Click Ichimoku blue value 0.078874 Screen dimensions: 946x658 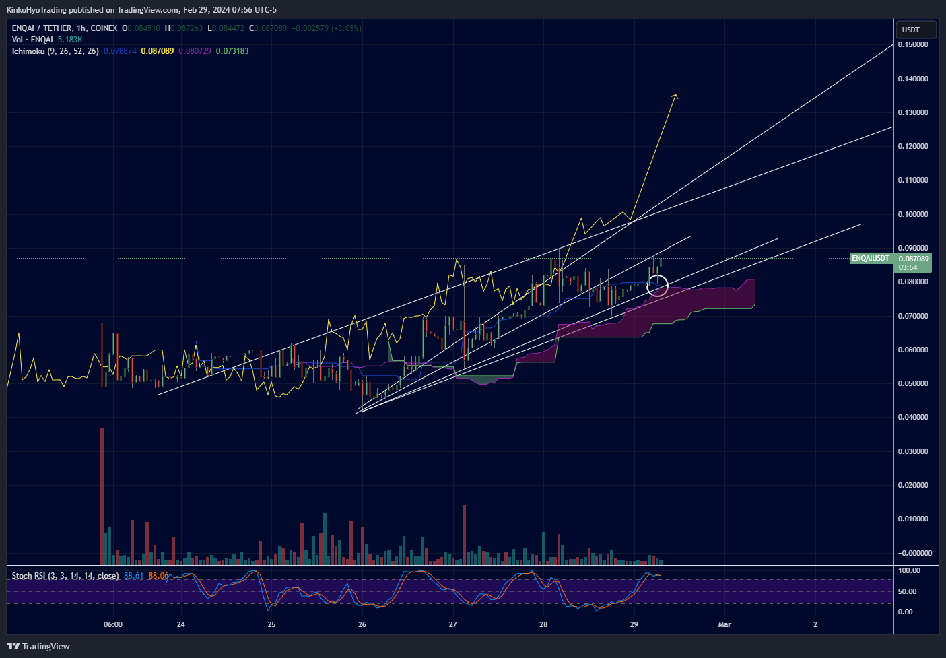pos(120,51)
